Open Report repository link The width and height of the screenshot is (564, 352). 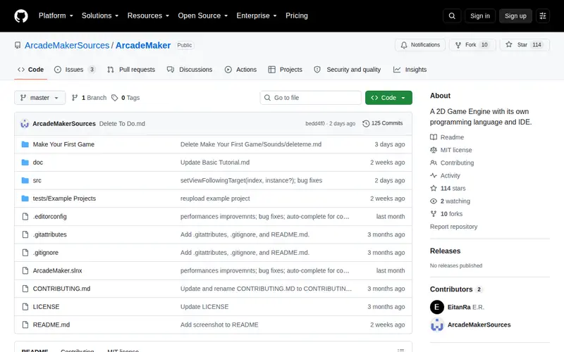point(453,227)
